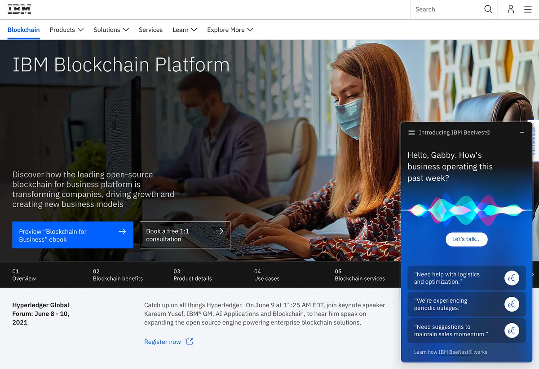The height and width of the screenshot is (369, 539).
Task: Click voice icon for logistics and optimization
Action: [512, 278]
